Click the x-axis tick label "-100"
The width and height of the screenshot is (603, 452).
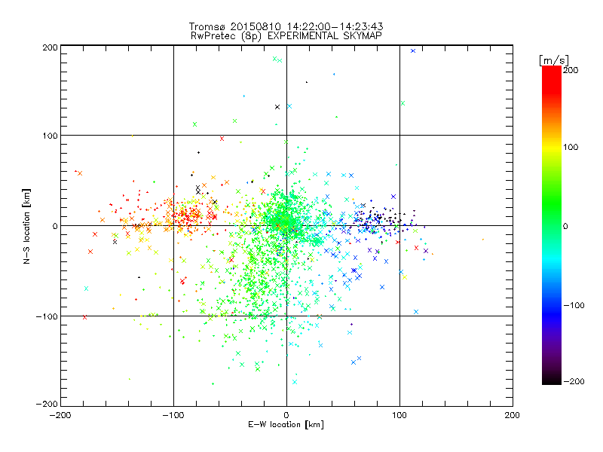(x=173, y=415)
